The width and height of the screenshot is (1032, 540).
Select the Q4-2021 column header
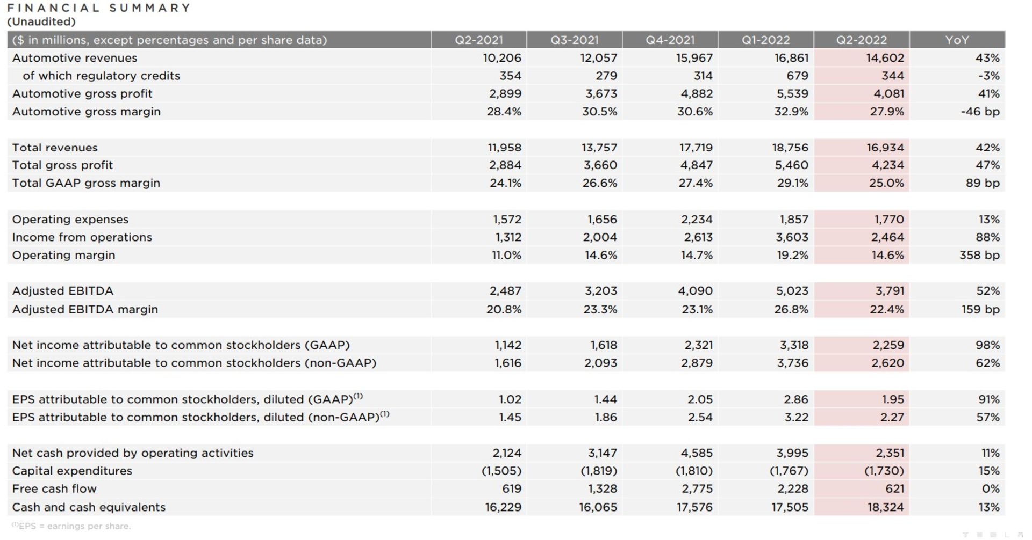(670, 40)
